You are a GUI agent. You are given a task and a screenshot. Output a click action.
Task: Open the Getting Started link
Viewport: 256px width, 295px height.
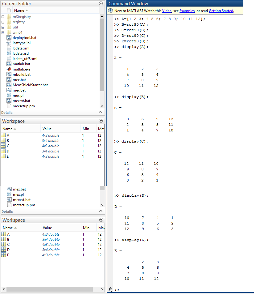tap(221, 11)
